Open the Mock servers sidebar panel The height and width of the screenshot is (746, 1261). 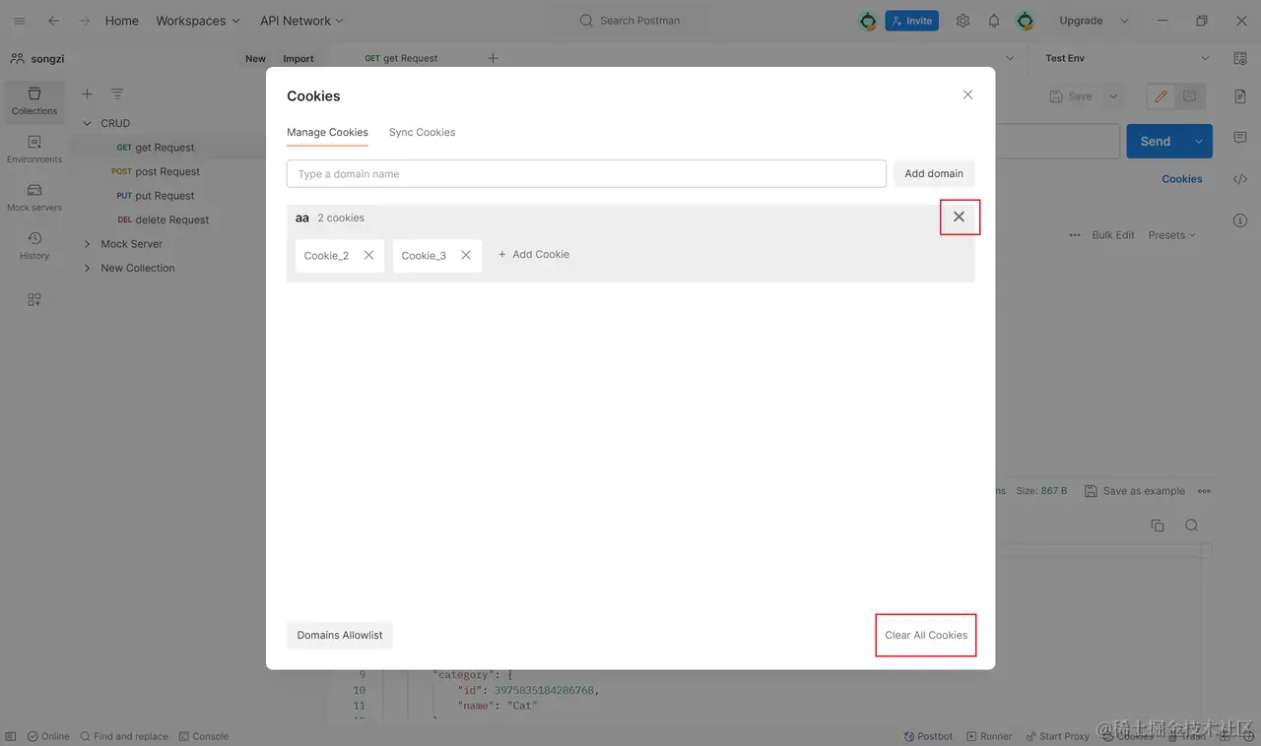[34, 197]
